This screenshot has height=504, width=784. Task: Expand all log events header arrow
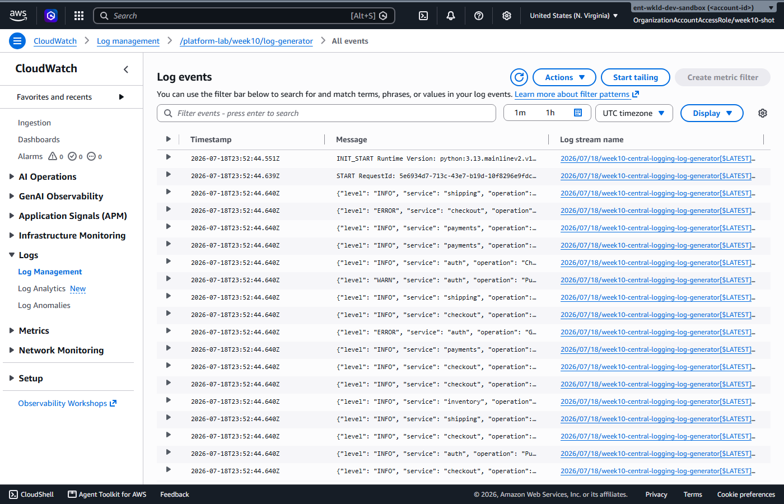tap(168, 139)
